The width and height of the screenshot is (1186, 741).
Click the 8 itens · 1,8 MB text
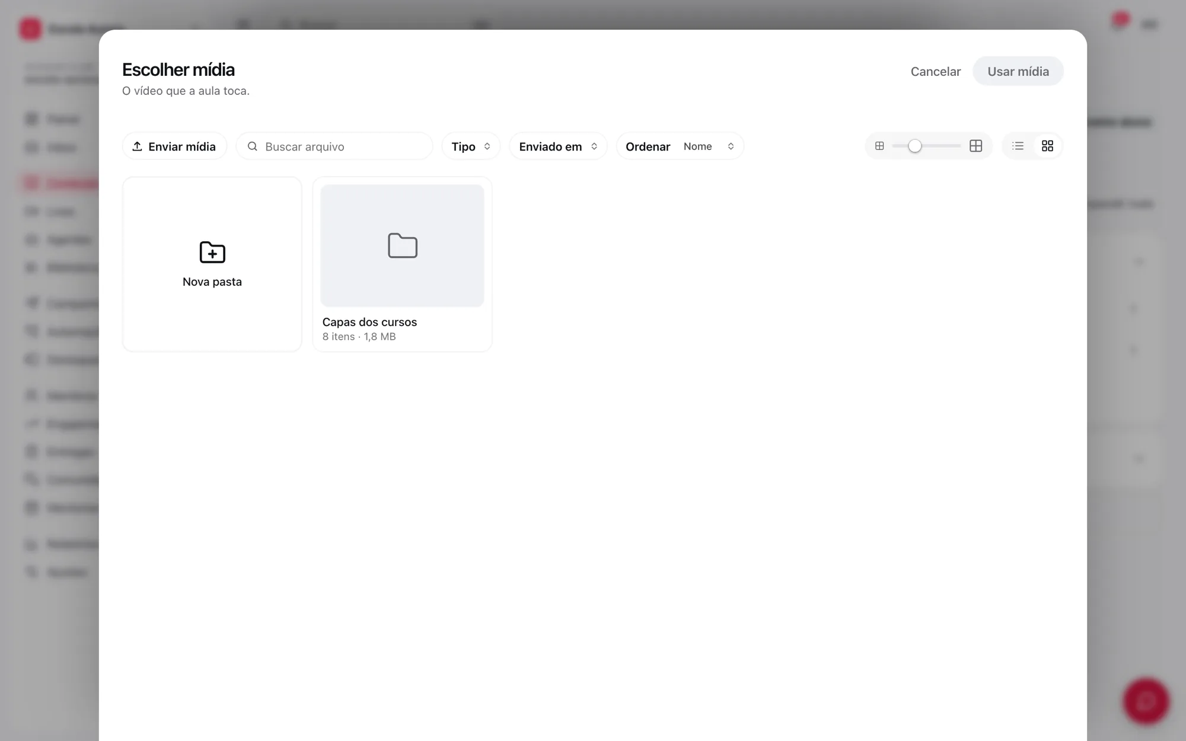359,337
